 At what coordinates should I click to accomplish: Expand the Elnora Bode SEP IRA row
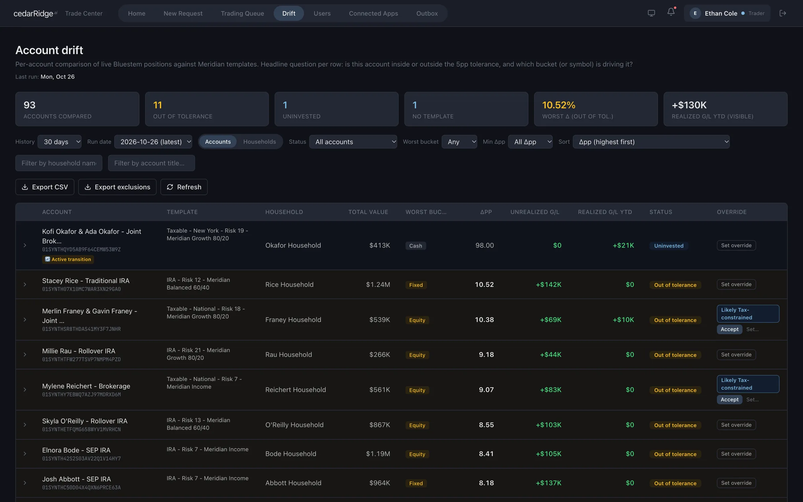tap(25, 454)
